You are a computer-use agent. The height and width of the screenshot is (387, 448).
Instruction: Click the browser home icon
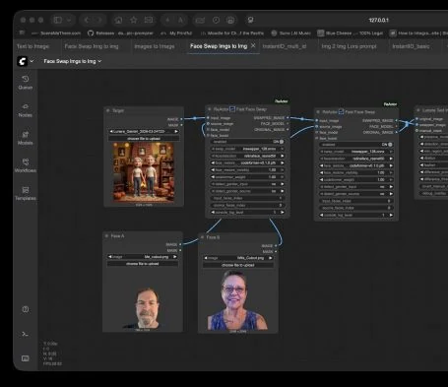118,20
